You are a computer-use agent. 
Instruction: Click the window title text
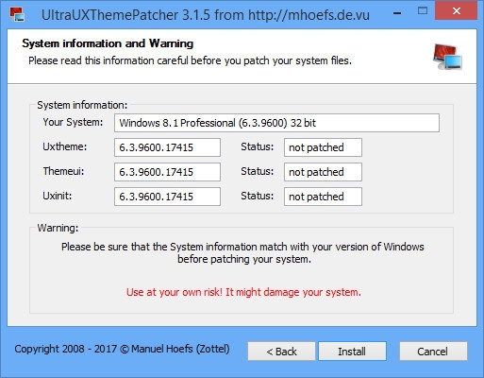pyautogui.click(x=206, y=15)
